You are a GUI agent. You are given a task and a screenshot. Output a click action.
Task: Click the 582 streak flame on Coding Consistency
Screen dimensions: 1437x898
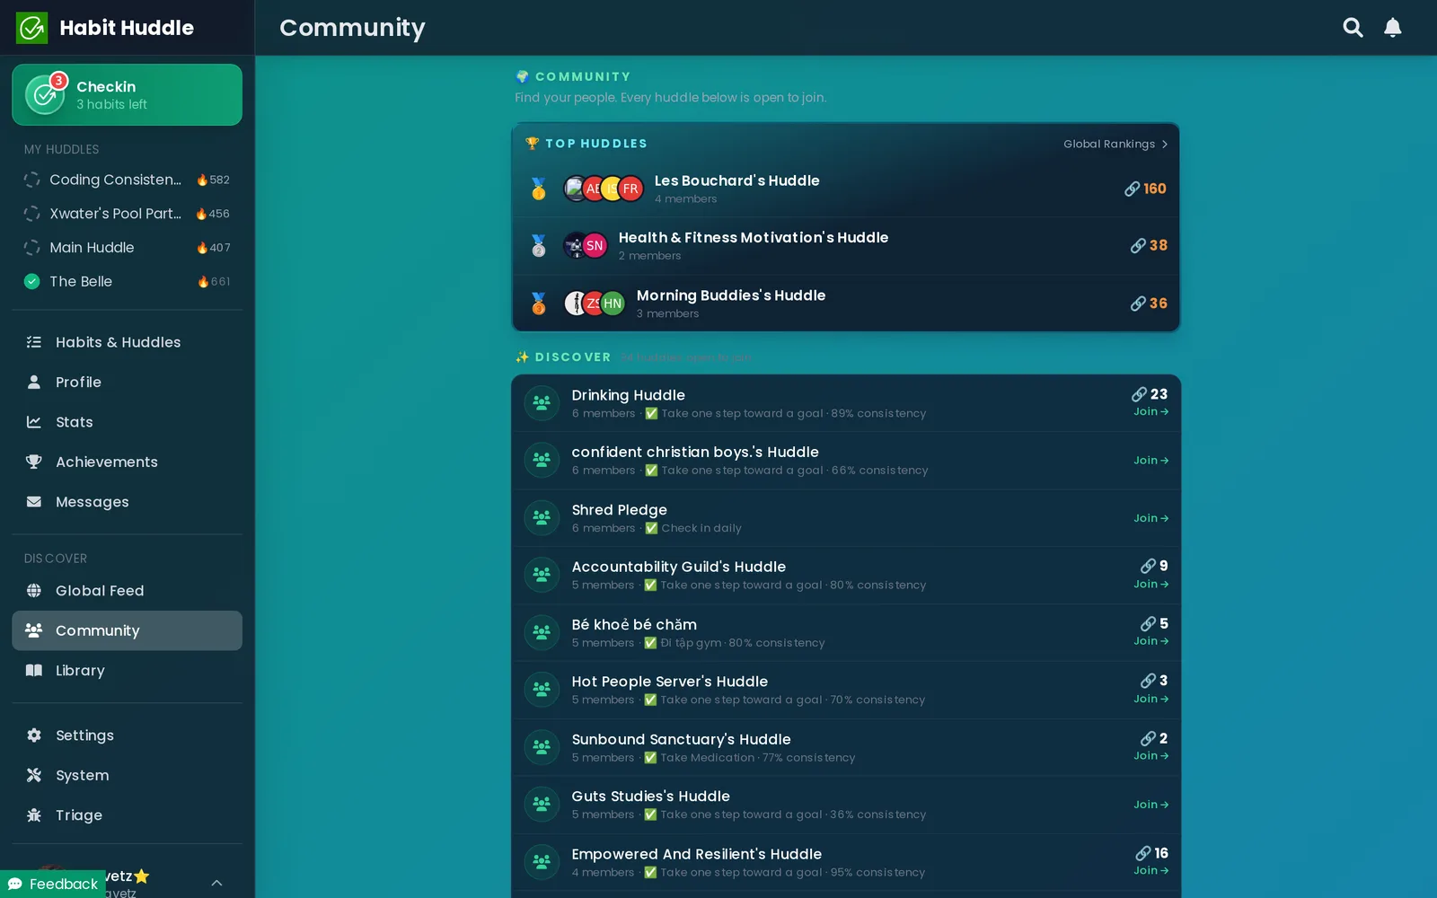tap(213, 180)
